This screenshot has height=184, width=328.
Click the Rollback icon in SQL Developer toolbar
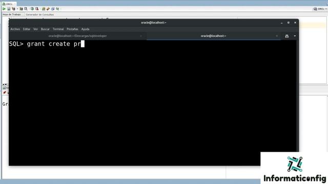(37, 9)
